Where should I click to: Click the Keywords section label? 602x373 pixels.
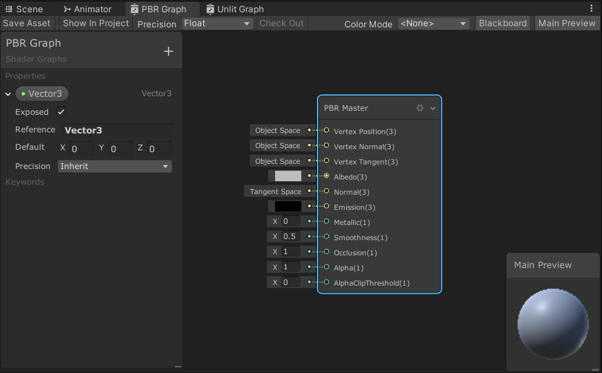click(x=25, y=182)
